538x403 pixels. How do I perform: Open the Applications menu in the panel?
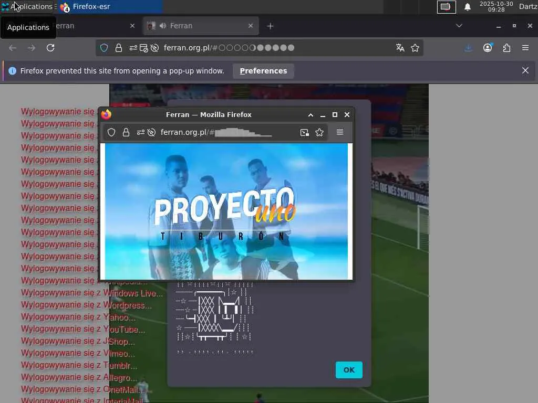tap(27, 6)
